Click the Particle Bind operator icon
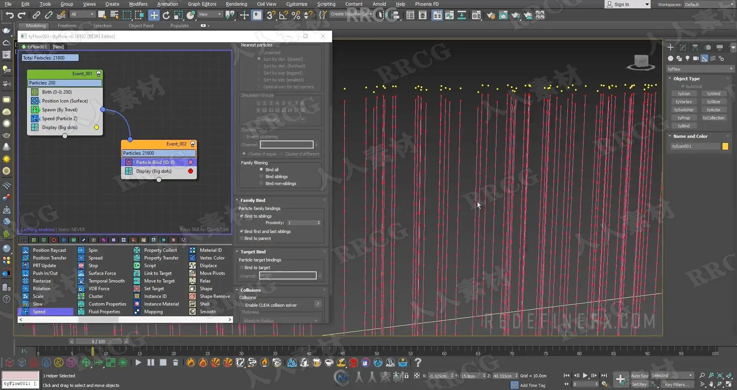The image size is (737, 390). 129,162
